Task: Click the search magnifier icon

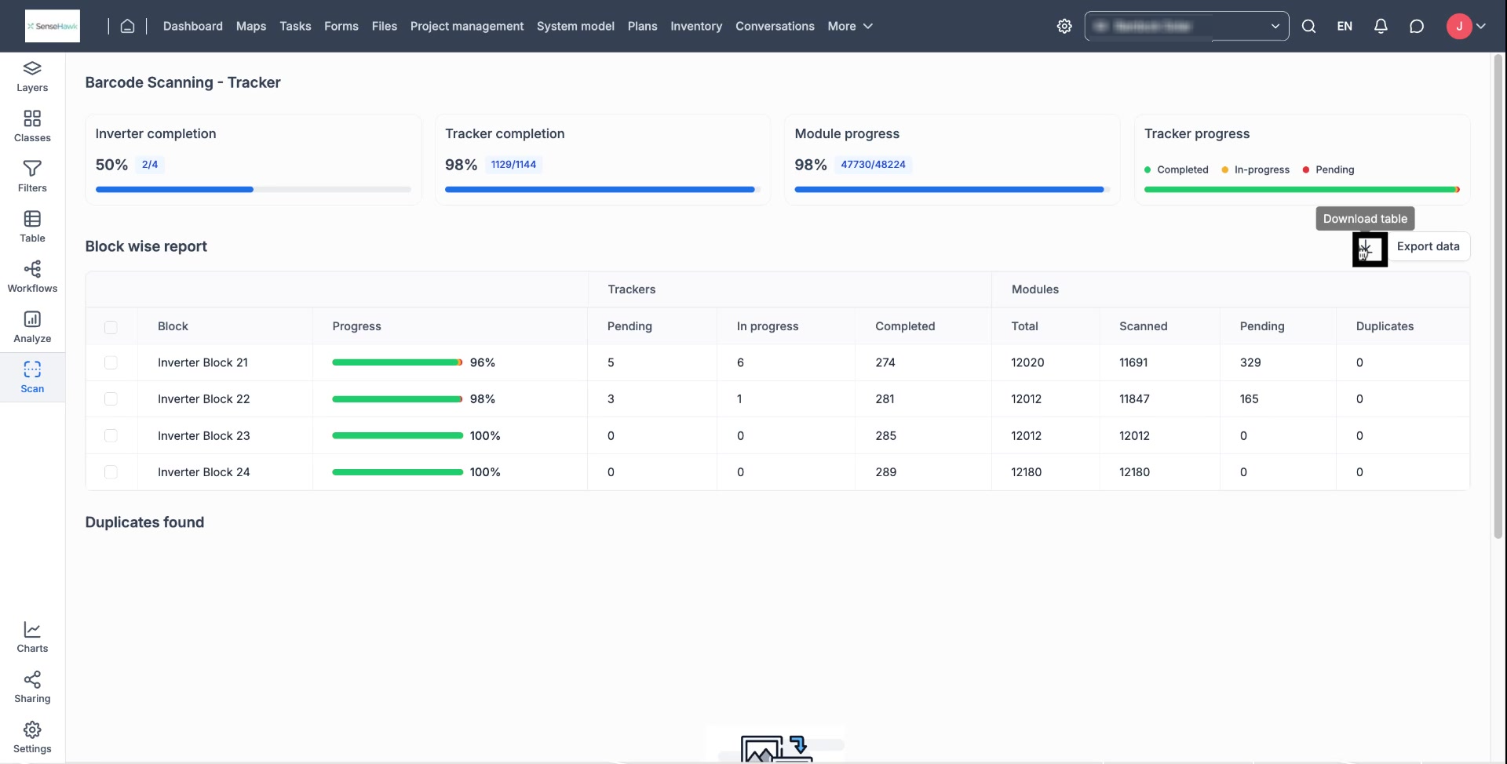Action: point(1308,26)
